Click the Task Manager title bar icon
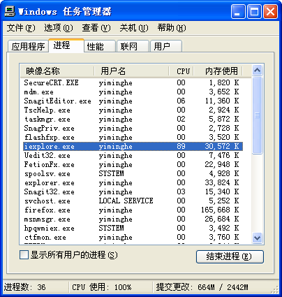 point(10,11)
